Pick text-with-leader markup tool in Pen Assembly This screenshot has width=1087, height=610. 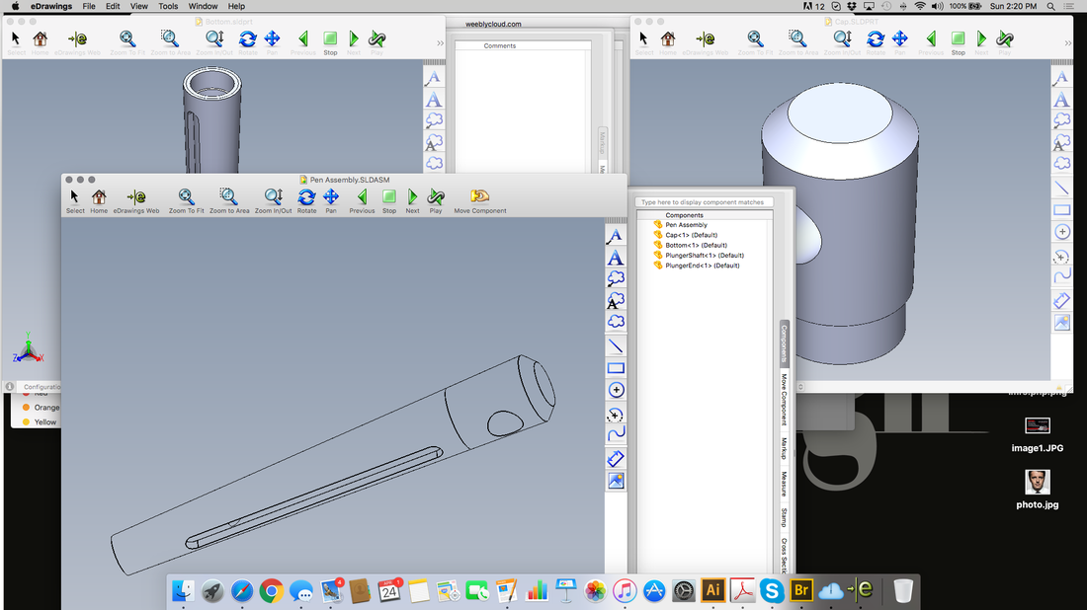coord(615,236)
